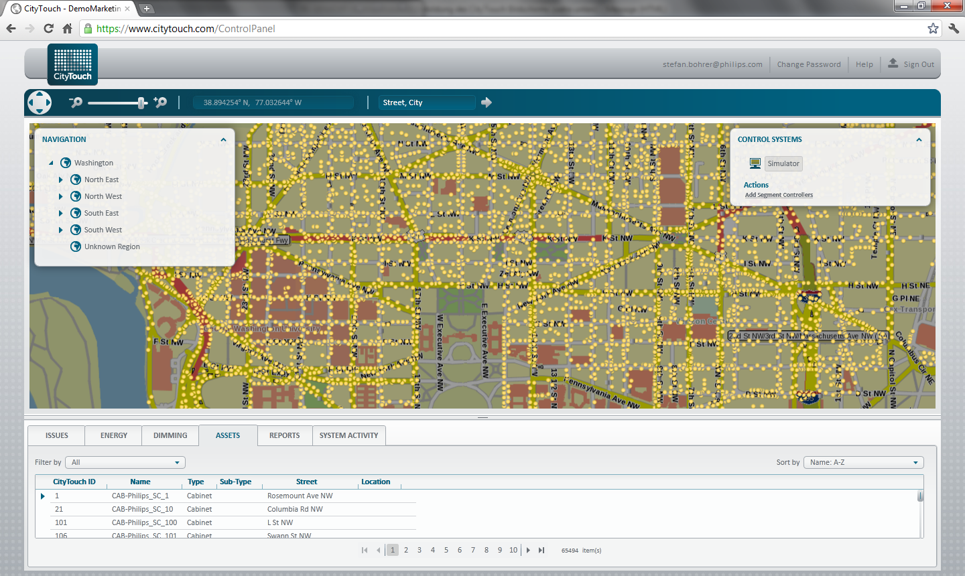
Task: Click the Sign Out icon
Action: (x=893, y=64)
